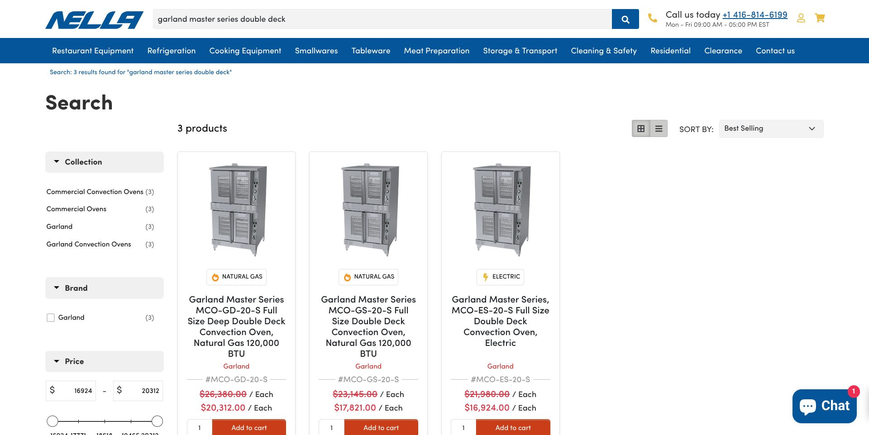The height and width of the screenshot is (435, 869).
Task: Collapse the Collection filter section
Action: 104,162
